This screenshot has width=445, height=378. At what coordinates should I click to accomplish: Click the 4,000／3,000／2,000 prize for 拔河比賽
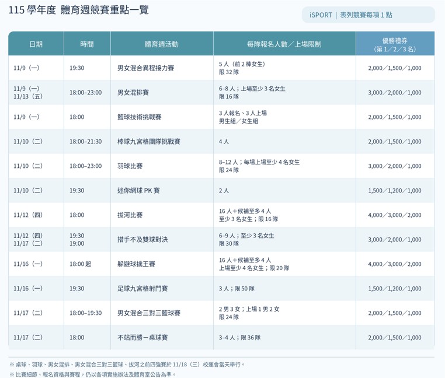(x=395, y=215)
